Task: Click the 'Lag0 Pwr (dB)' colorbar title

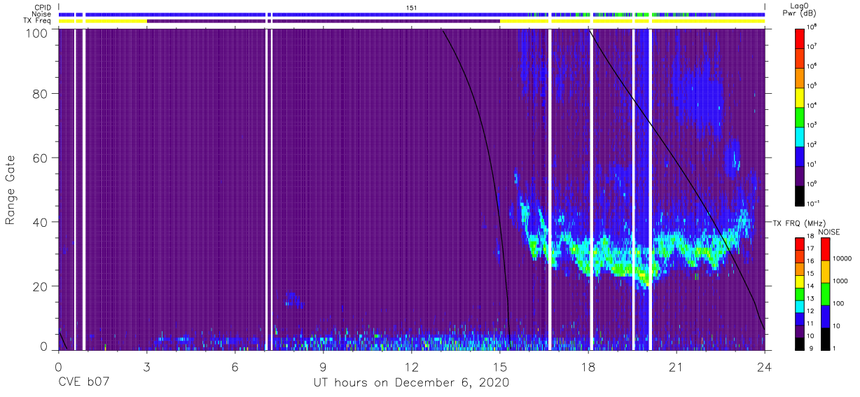Action: (x=800, y=10)
